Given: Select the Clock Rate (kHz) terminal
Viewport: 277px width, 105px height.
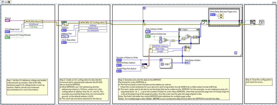Looking at the screenshot, I should (x=64, y=43).
